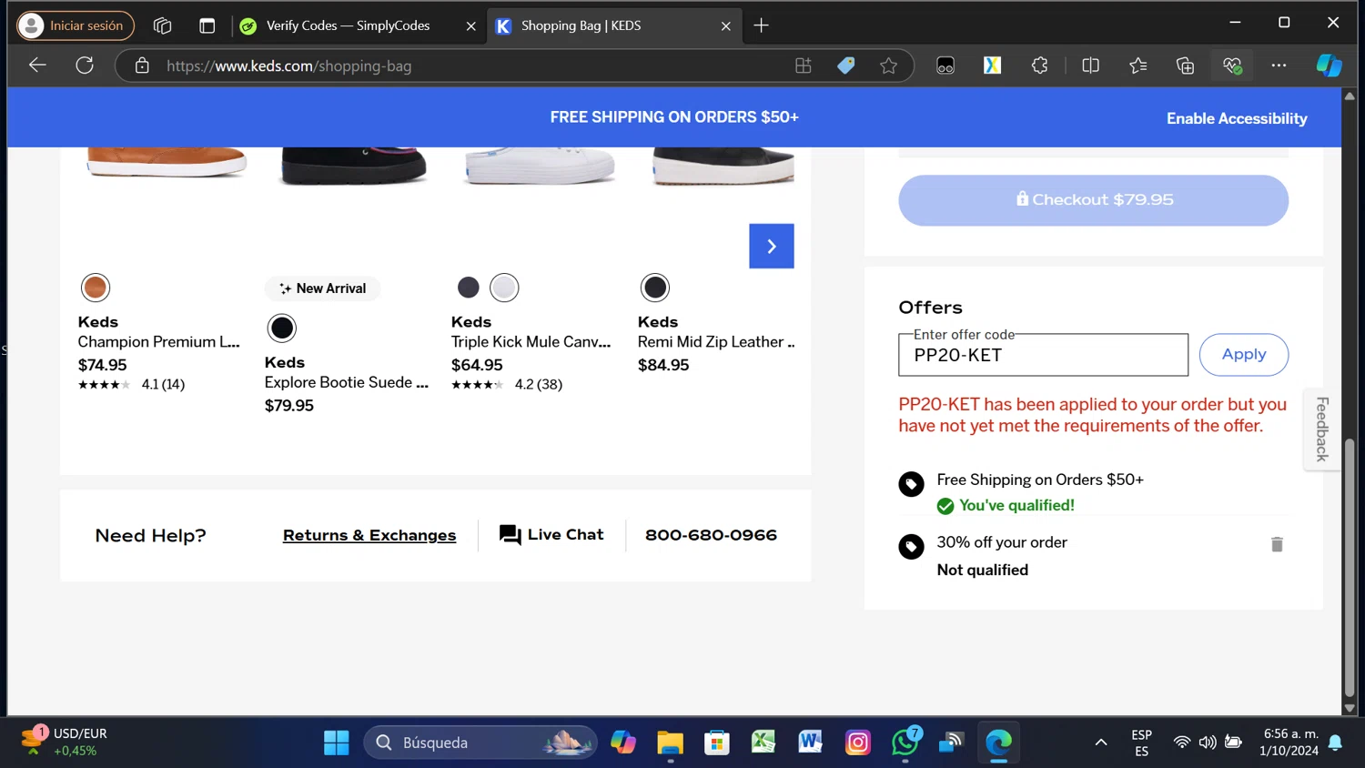The width and height of the screenshot is (1365, 768).
Task: Click Checkout $79.95 button
Action: (1093, 200)
